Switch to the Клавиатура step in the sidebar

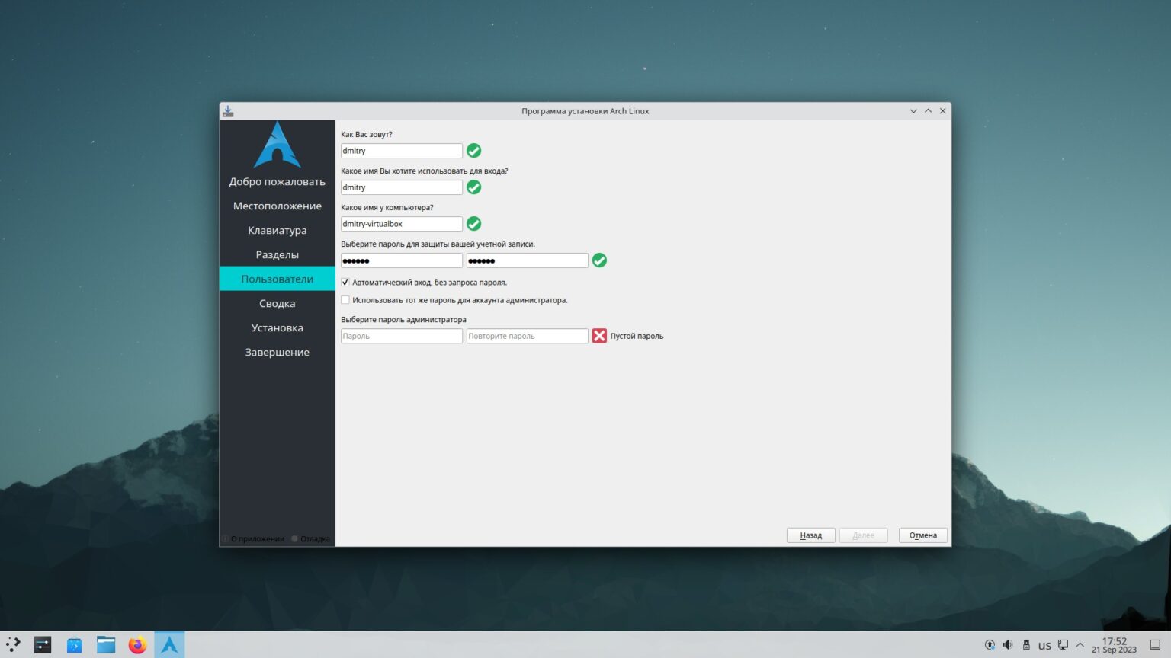[x=277, y=230]
